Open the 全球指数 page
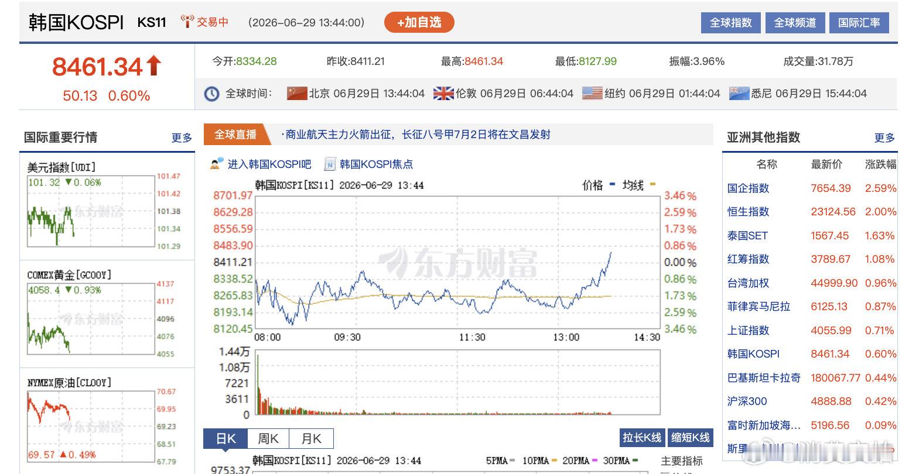Image resolution: width=902 pixels, height=474 pixels. click(730, 23)
